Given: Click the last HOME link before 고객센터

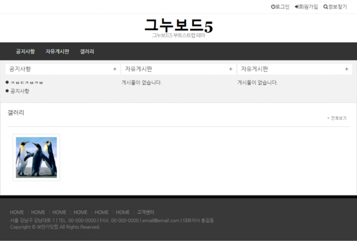Looking at the screenshot, I should pos(123,212).
